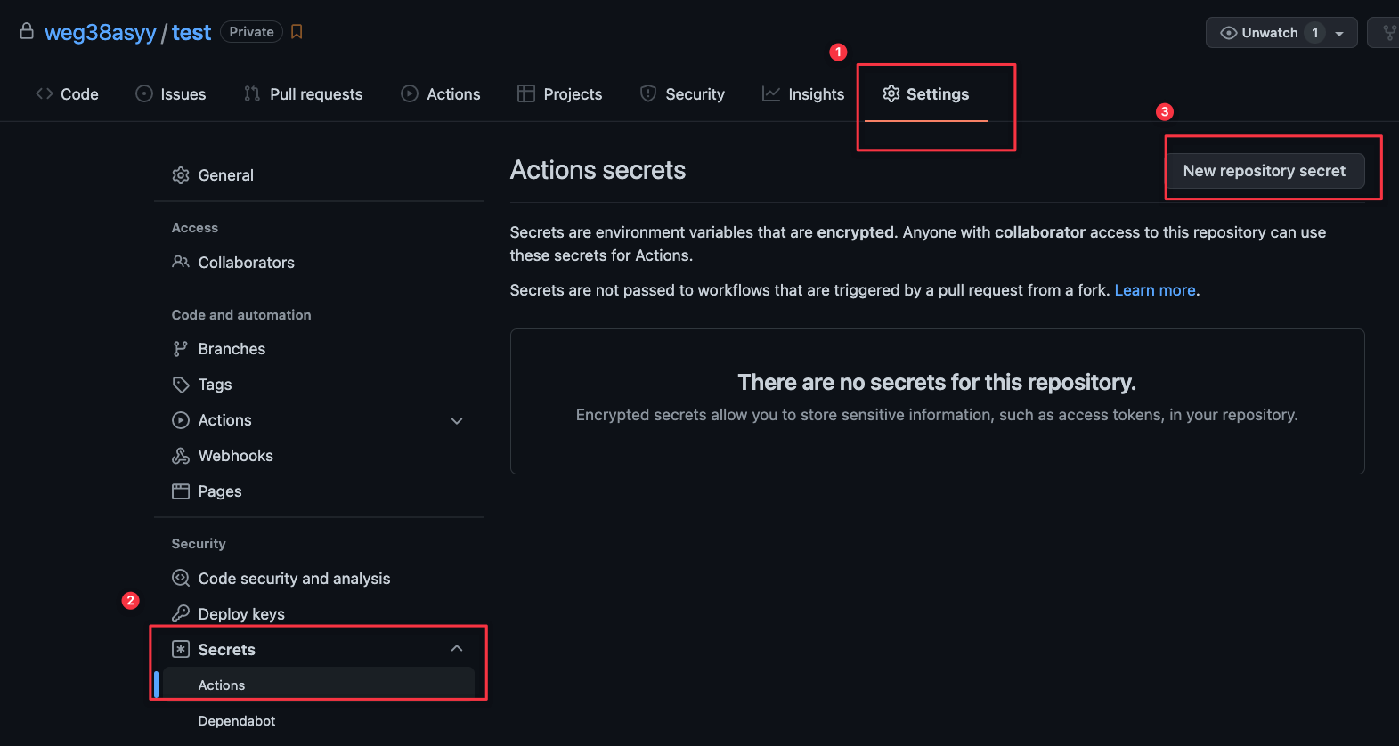Open Code security and analysis settings

294,579
